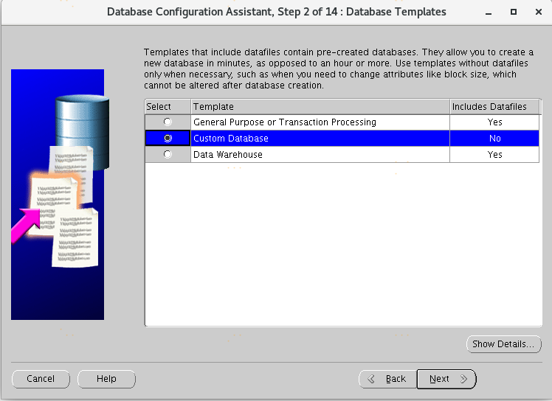This screenshot has width=552, height=401.
Task: Minimize the Database Configuration Assistant window
Action: coord(489,12)
